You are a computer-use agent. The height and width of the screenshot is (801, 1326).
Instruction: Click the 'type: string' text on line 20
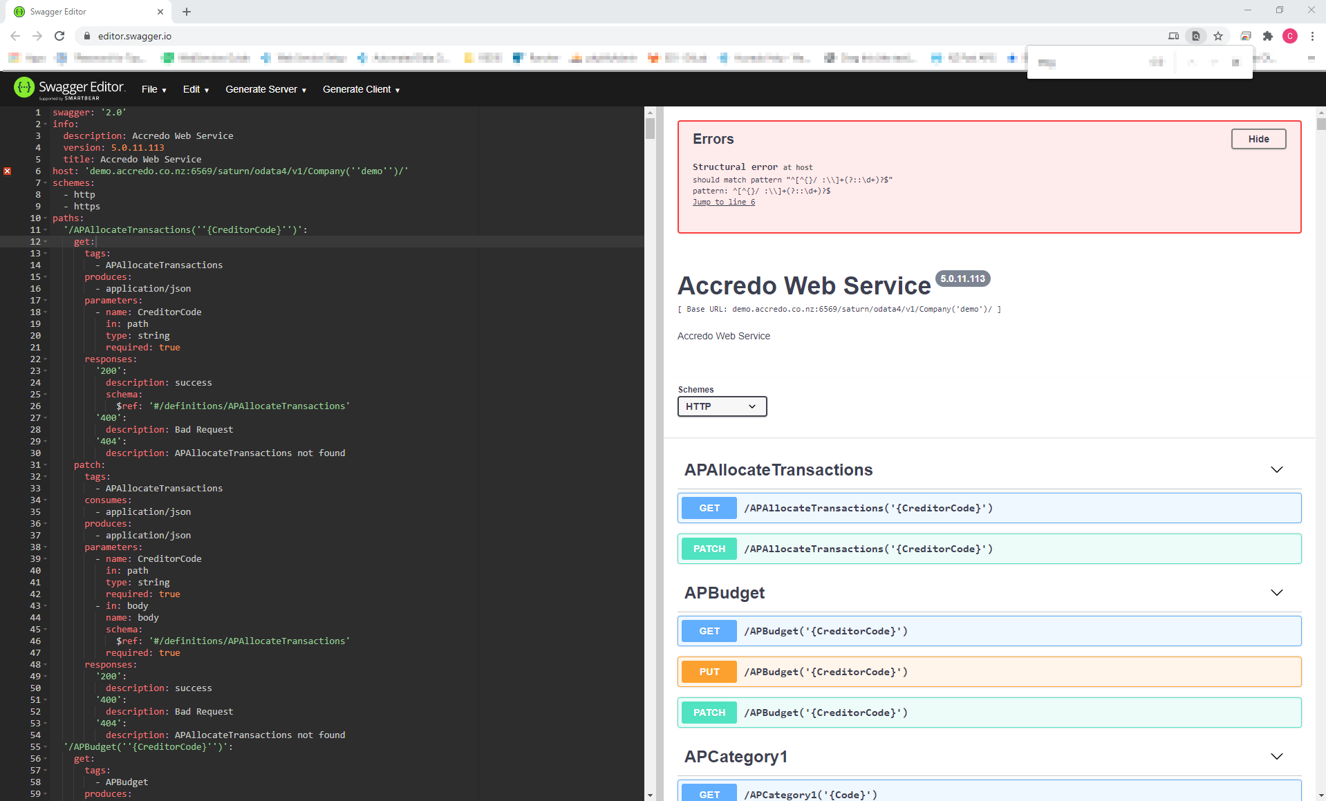[138, 335]
